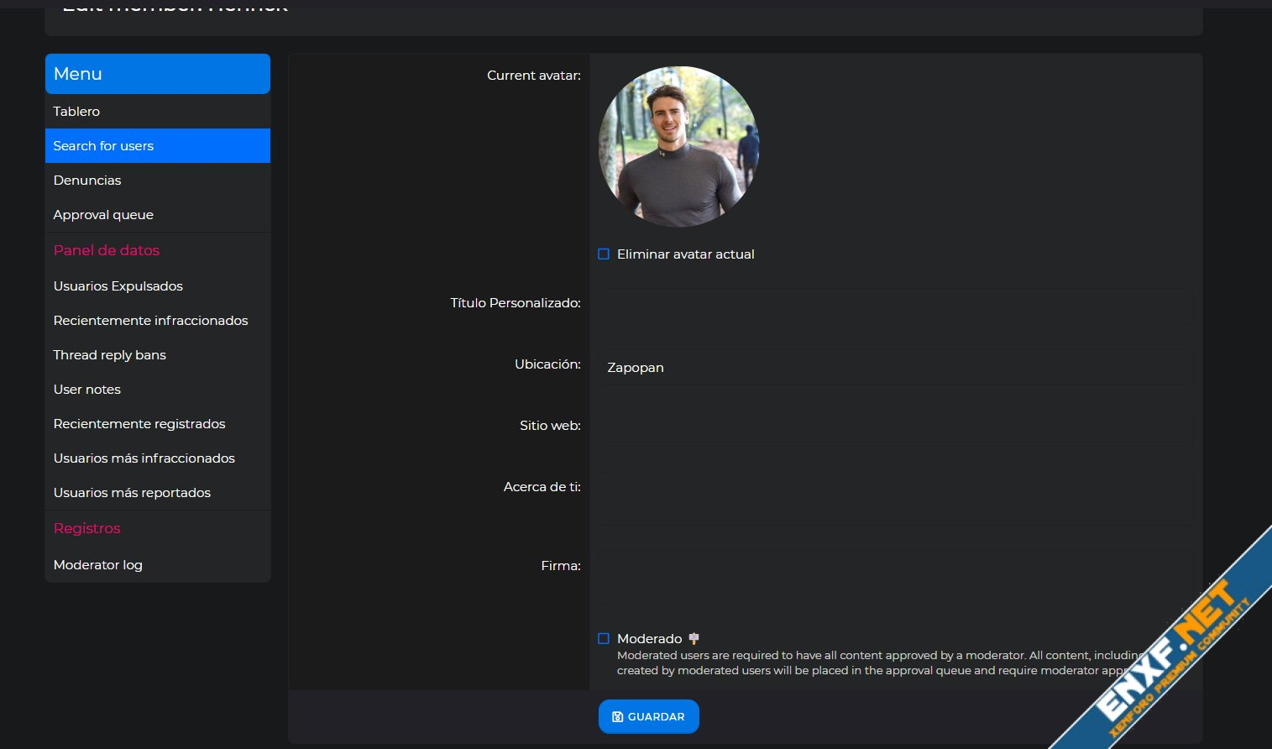
Task: Click the Menu header
Action: point(158,74)
